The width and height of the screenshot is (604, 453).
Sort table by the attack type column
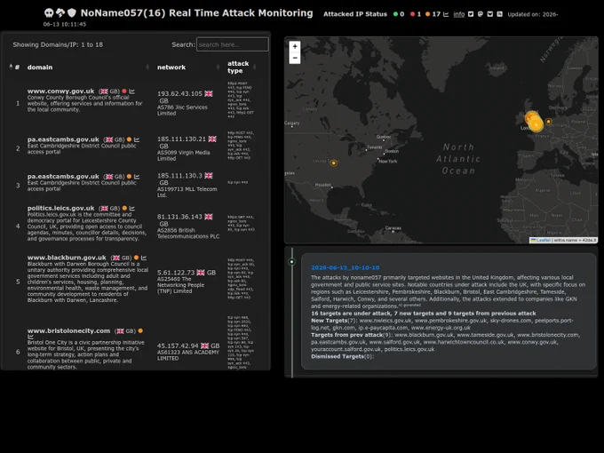coord(242,67)
